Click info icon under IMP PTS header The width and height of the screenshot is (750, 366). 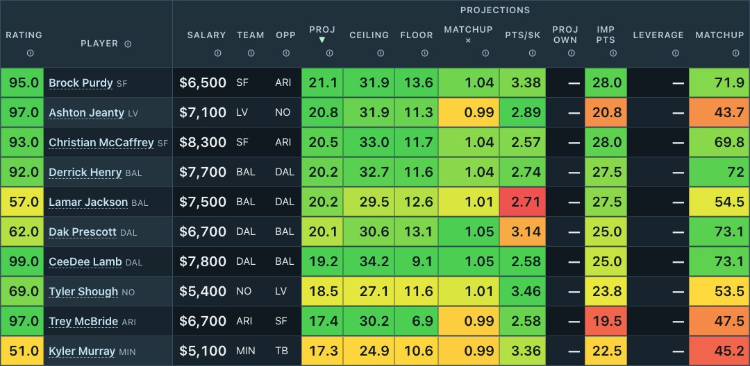[x=613, y=53]
